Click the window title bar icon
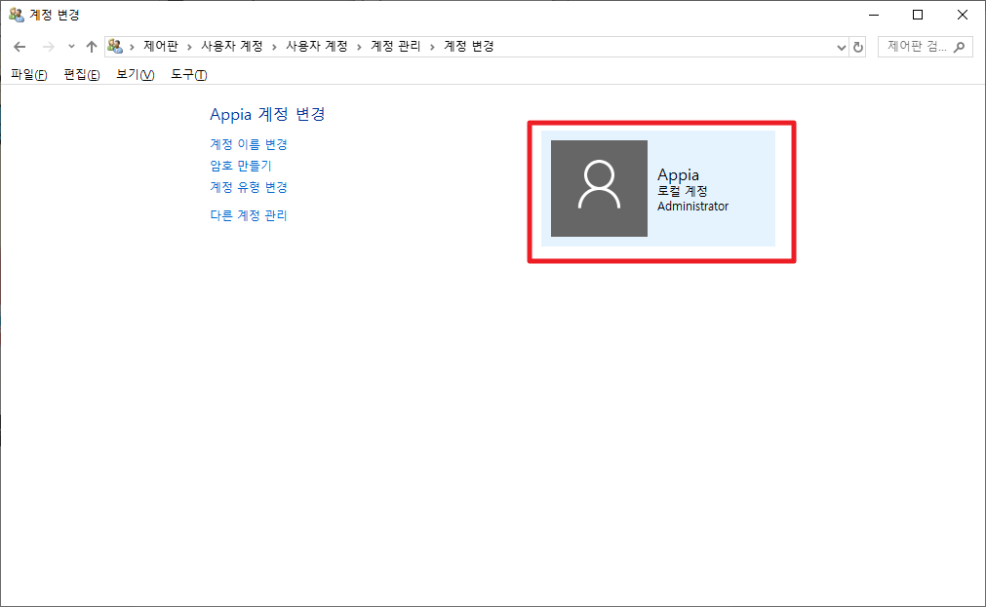The image size is (986, 607). [x=17, y=15]
